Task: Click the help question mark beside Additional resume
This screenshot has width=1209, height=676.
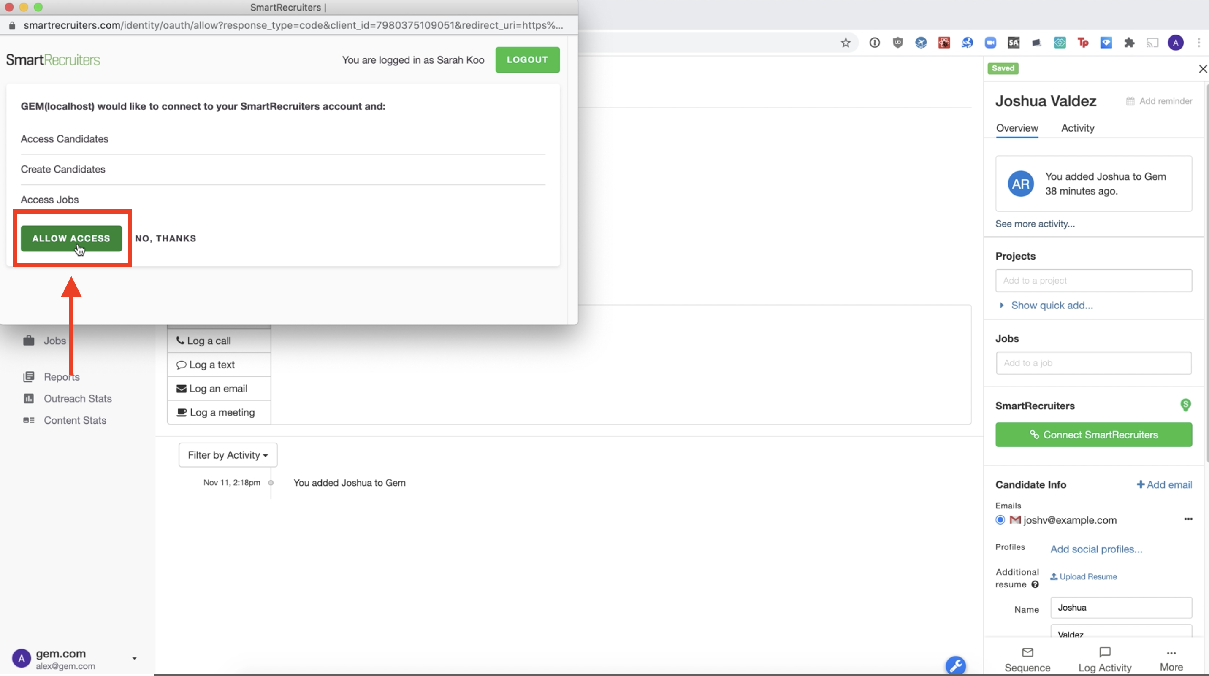Action: [x=1035, y=584]
